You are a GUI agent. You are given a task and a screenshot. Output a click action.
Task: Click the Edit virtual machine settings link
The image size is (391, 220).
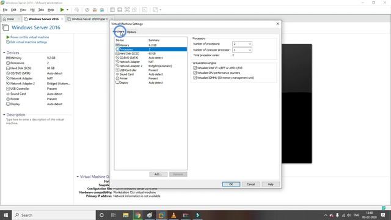(29, 42)
